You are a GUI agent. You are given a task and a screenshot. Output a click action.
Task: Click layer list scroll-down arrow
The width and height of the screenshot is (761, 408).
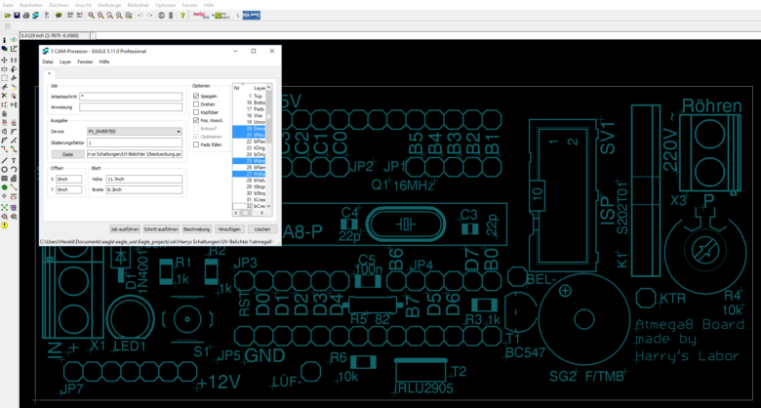(x=268, y=206)
